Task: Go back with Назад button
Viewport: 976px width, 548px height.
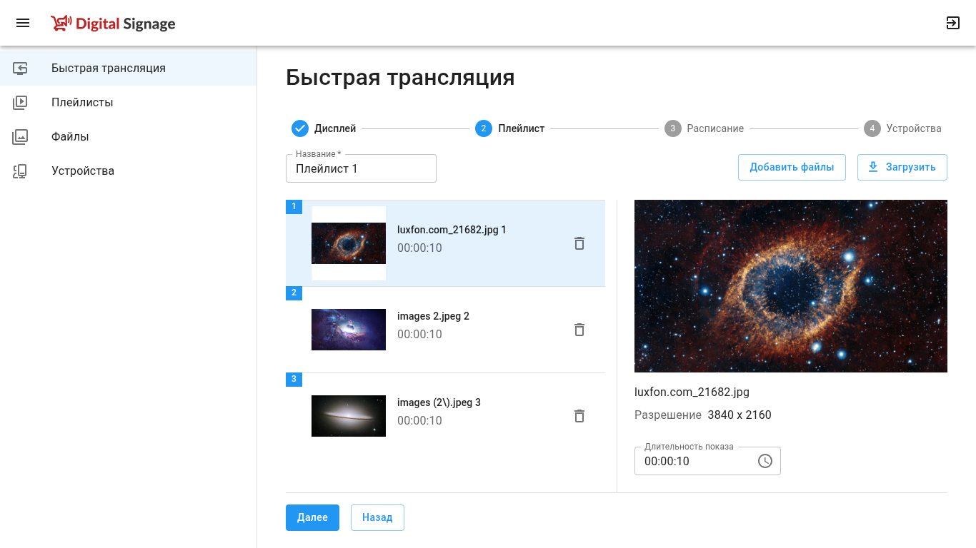Action: tap(377, 517)
